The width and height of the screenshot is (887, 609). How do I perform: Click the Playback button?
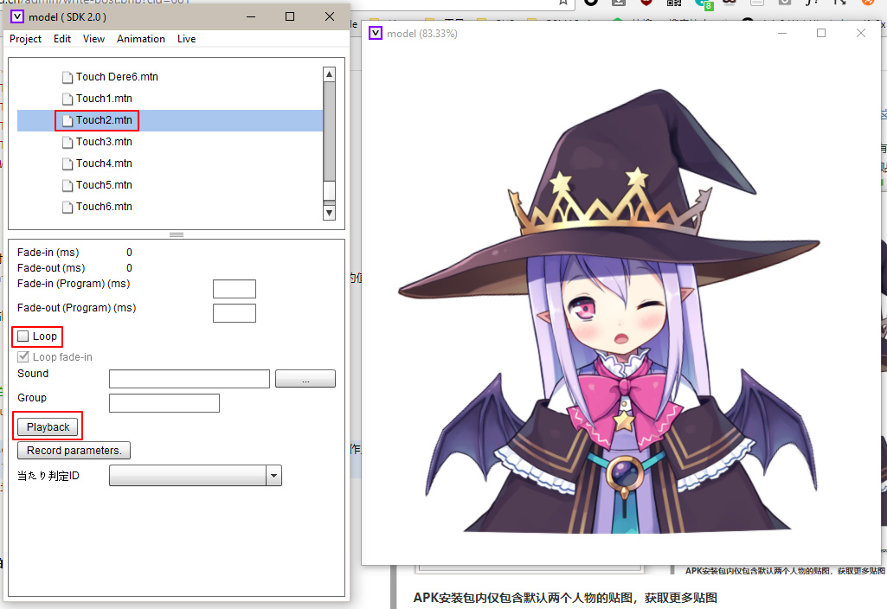point(48,427)
